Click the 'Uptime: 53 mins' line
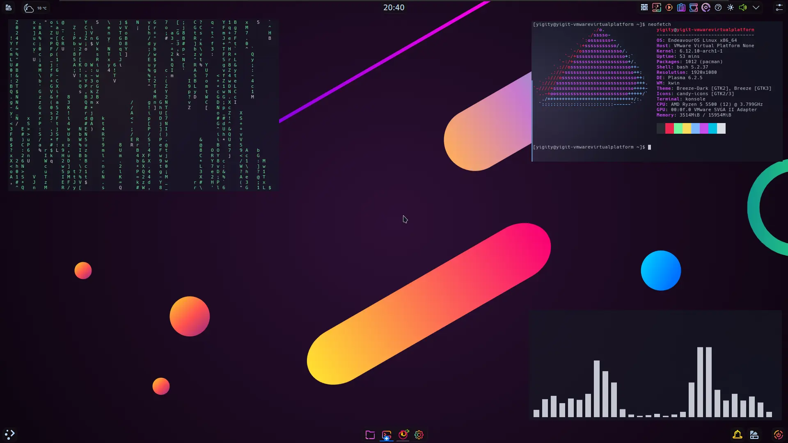788x443 pixels. (678, 56)
